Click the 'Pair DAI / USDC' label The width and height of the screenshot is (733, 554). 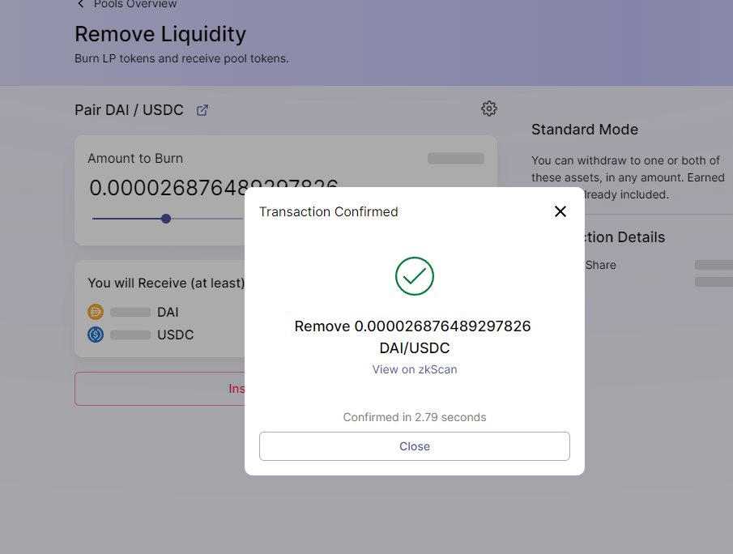point(129,110)
